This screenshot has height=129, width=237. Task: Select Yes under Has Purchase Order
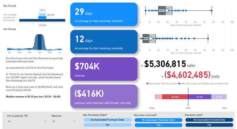point(108,125)
